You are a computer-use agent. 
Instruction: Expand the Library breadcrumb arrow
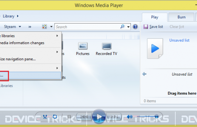tap(18, 16)
